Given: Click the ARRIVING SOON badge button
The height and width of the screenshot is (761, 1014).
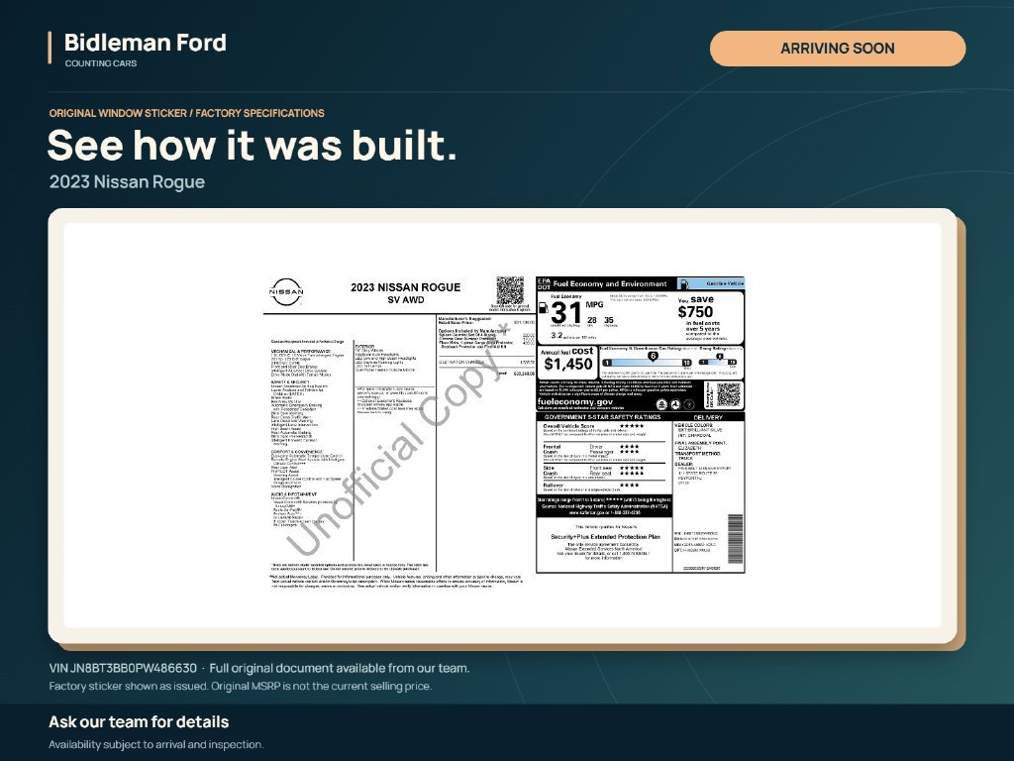Looking at the screenshot, I should click(x=838, y=49).
